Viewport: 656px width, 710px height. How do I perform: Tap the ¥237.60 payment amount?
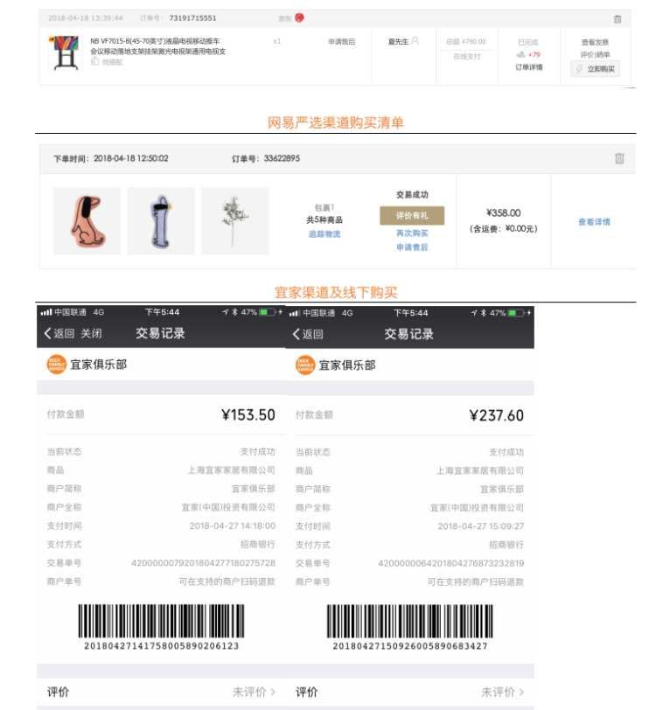click(497, 415)
